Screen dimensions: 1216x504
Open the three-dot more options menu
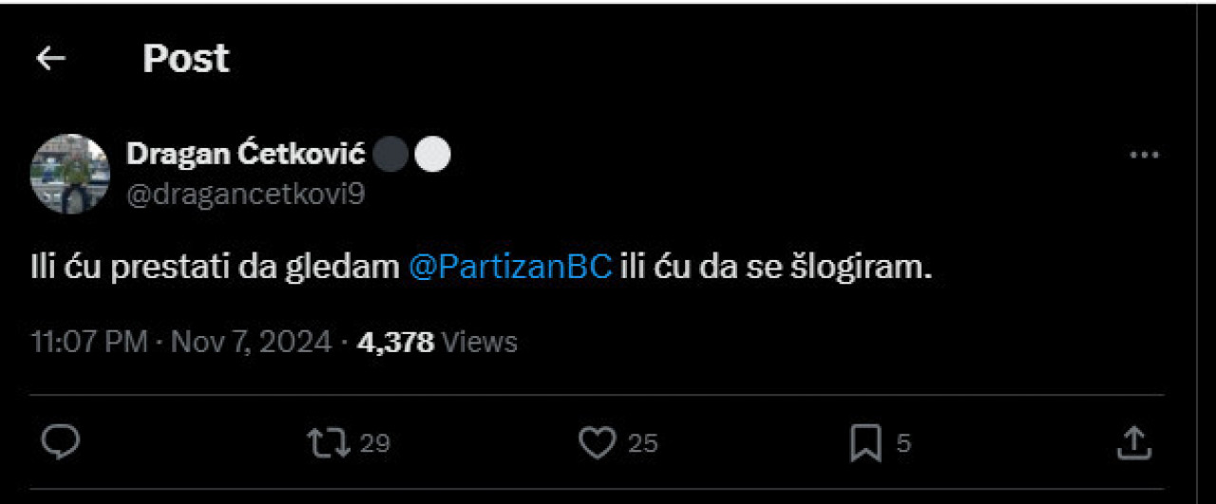pyautogui.click(x=1144, y=155)
